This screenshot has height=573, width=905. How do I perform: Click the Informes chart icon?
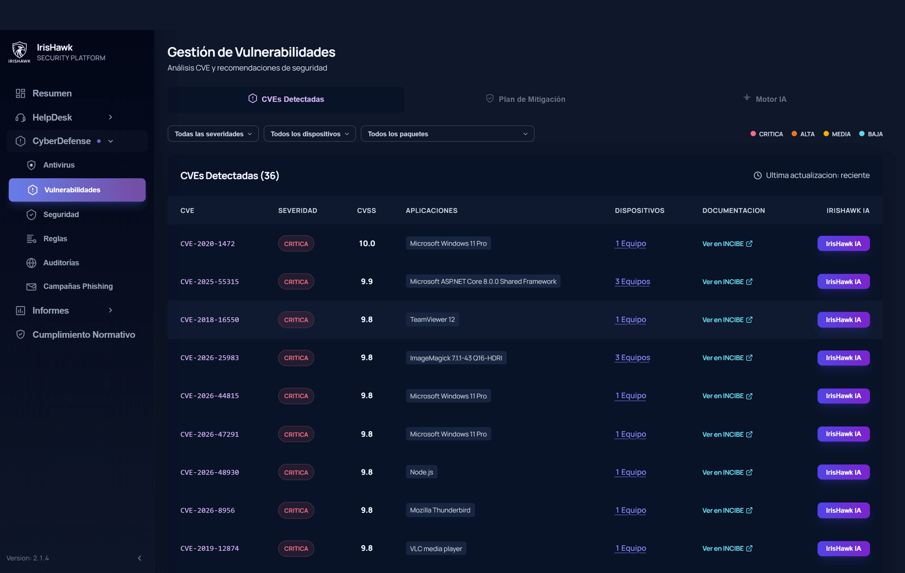click(20, 311)
